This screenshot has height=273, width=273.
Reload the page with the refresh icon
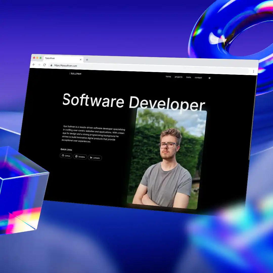pyautogui.click(x=44, y=65)
